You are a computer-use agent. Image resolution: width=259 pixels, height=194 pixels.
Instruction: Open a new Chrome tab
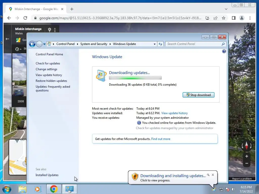[72, 9]
